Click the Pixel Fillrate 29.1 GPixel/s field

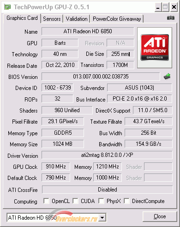pyautogui.click(x=63, y=121)
